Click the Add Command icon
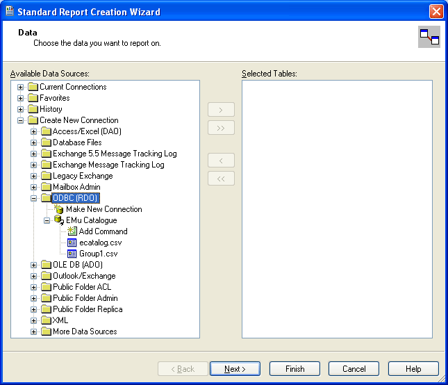The height and width of the screenshot is (385, 448). [72, 231]
